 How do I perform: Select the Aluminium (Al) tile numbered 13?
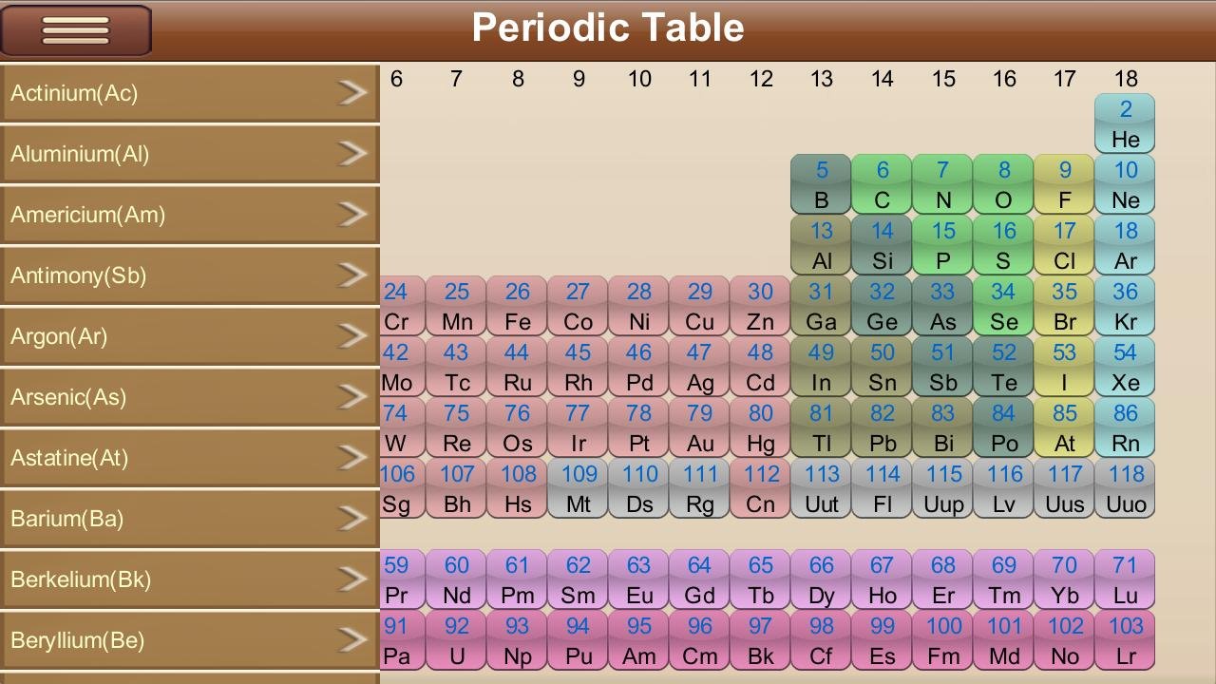[821, 245]
